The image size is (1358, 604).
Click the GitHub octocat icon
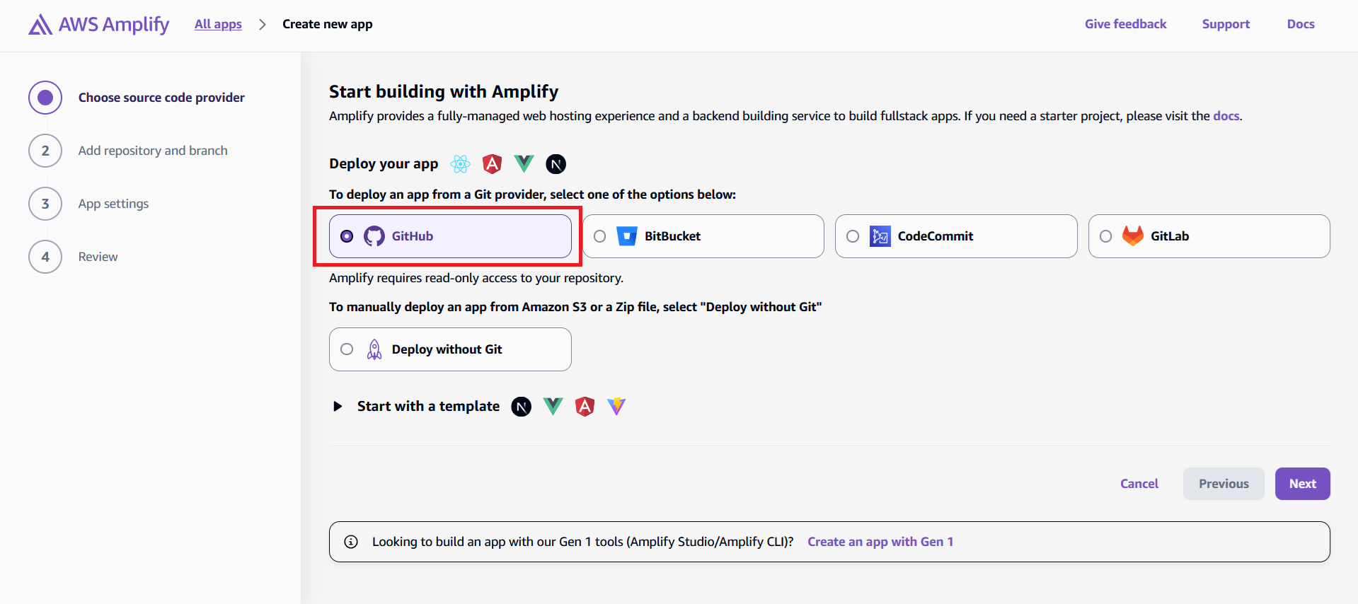374,236
